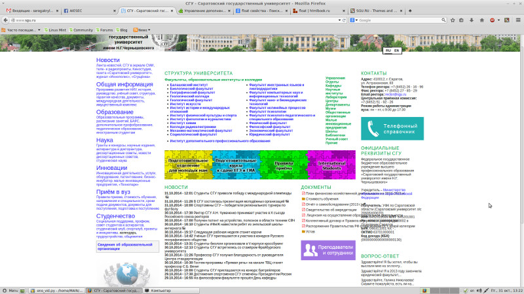Open the Teachers and staff purple banner
This screenshot has width=524, height=294.
tap(328, 250)
